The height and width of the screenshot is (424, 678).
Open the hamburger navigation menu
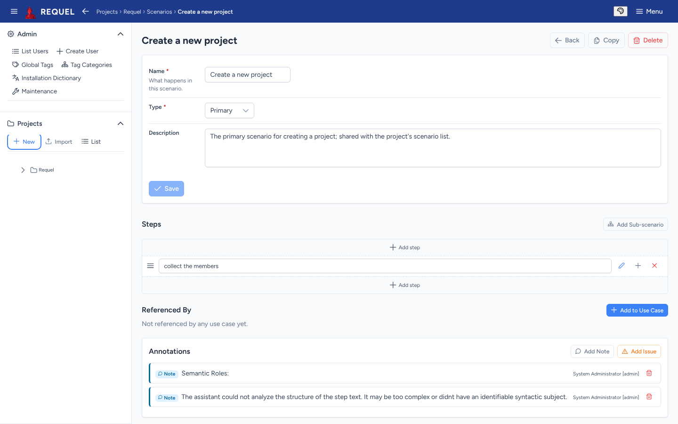tap(14, 11)
